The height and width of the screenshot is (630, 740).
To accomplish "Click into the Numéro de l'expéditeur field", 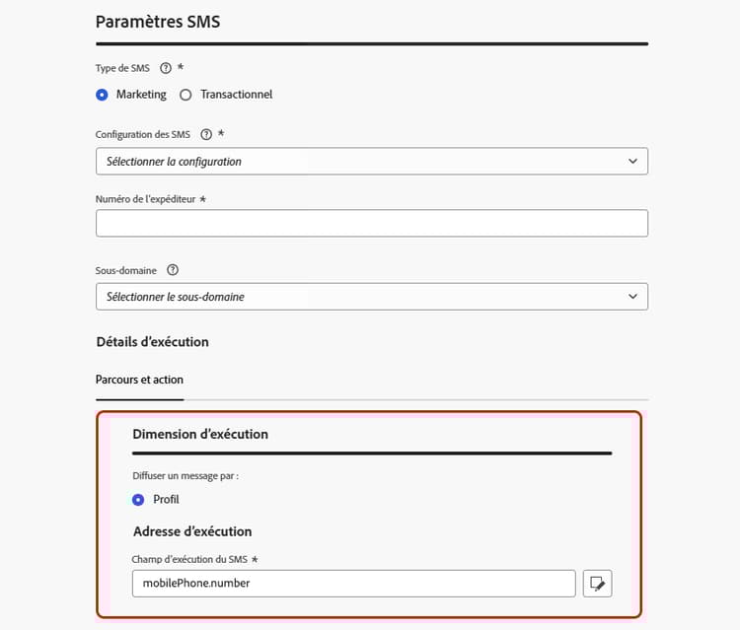I will [372, 223].
